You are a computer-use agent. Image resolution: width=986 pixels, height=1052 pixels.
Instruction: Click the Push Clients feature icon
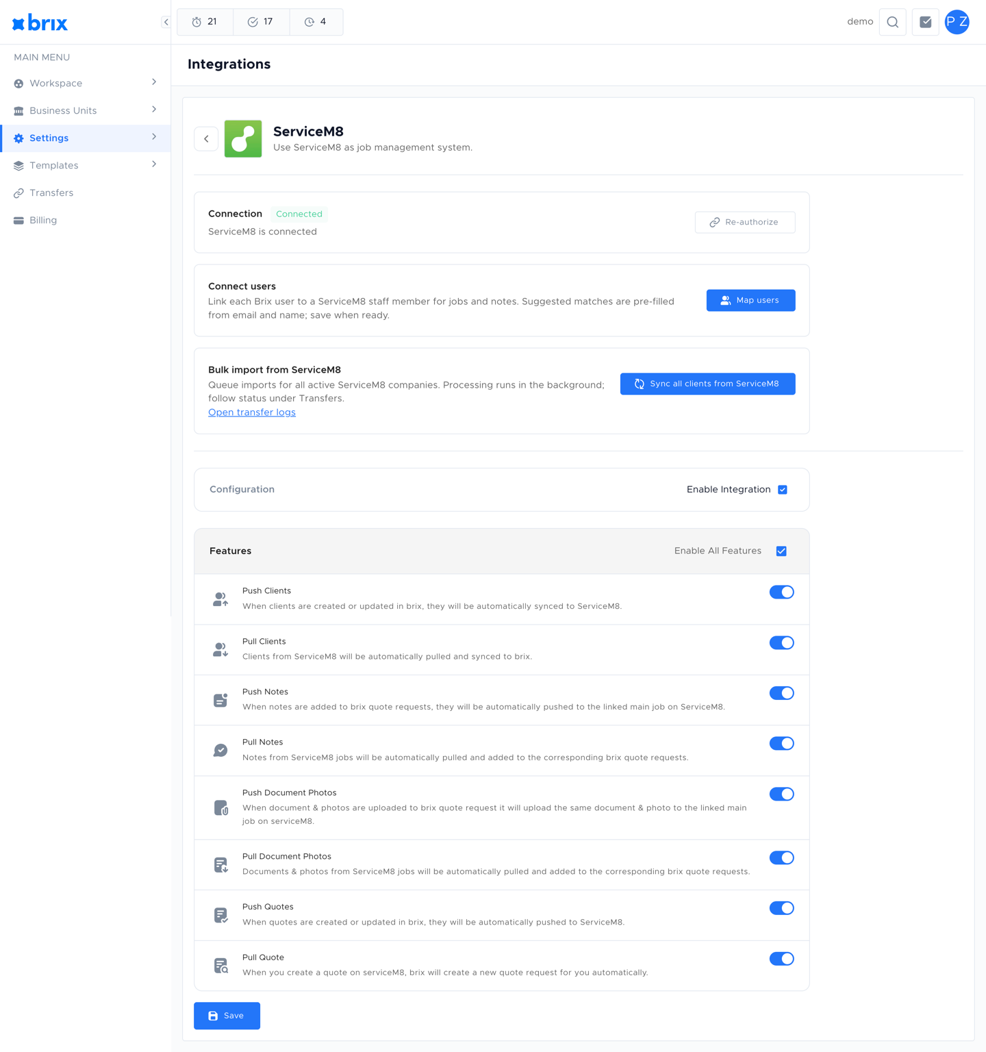tap(220, 599)
